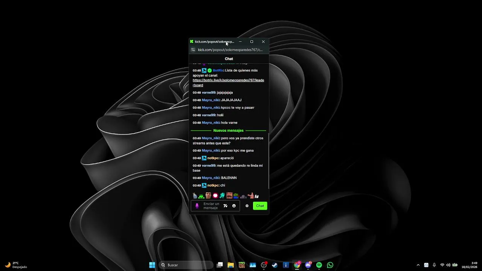Focus the 'Enviar un mensaje' input field

click(x=210, y=206)
